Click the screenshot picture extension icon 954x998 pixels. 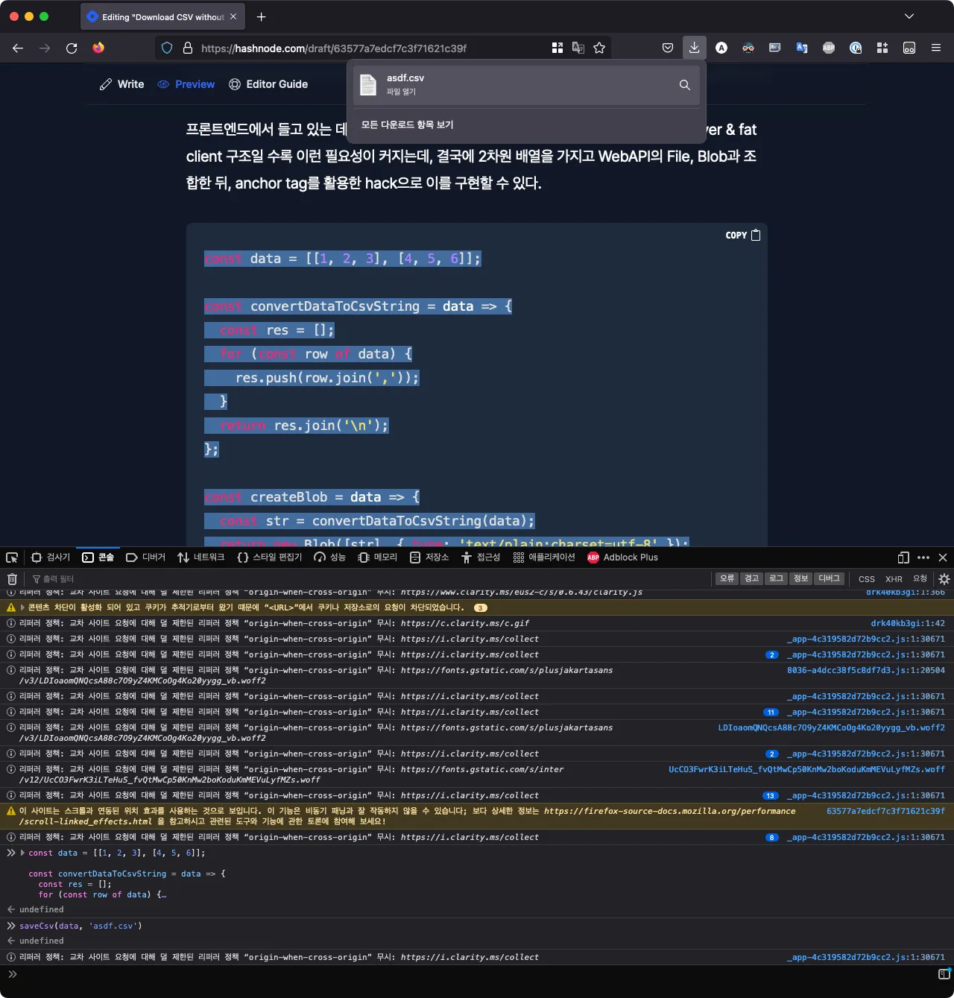coord(775,48)
